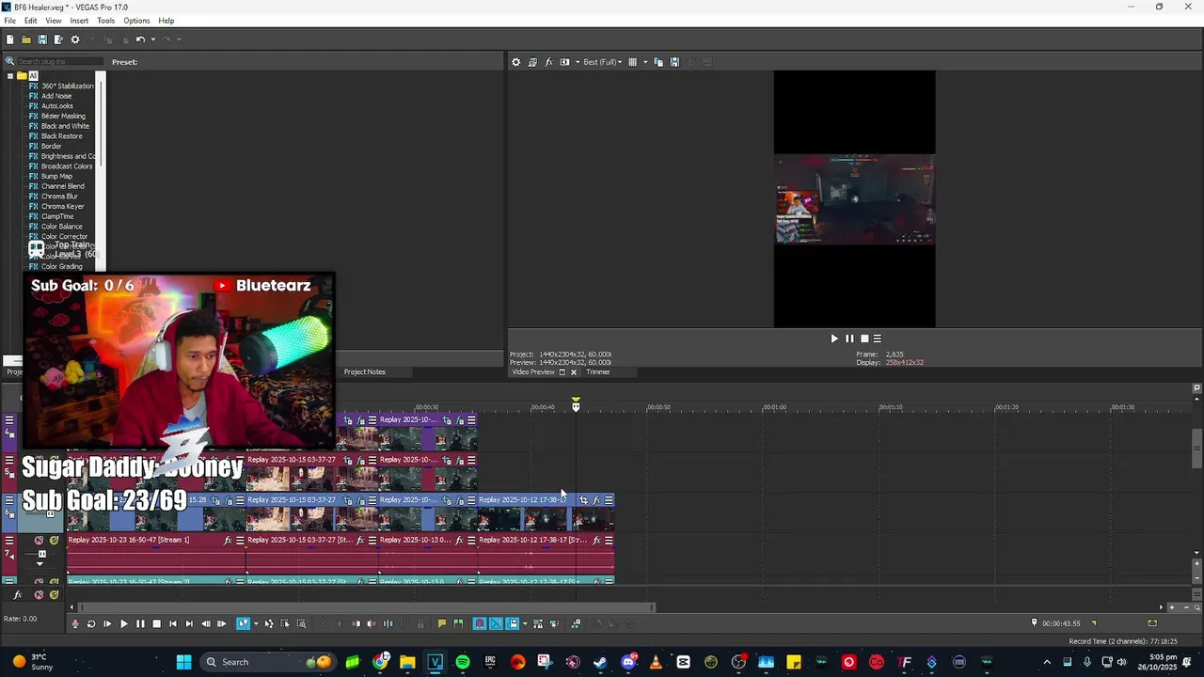Open the Auto Ripple mode dropdown arrow
The height and width of the screenshot is (677, 1204).
pos(525,623)
